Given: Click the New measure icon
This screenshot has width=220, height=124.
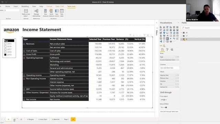Looking at the screenshot, I should coord(45,11).
